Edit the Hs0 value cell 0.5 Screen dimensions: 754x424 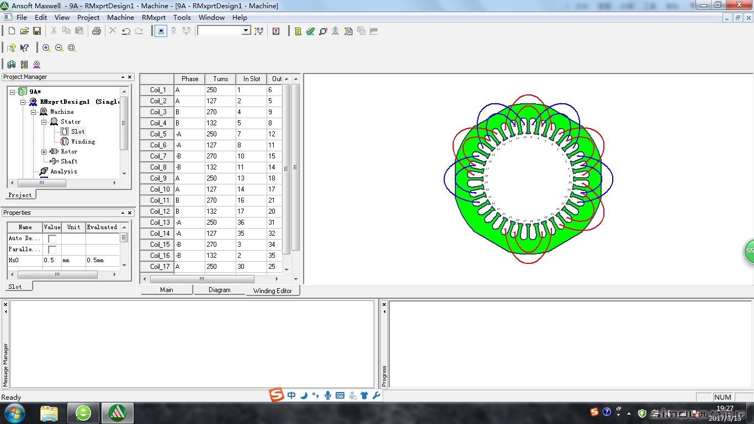click(x=52, y=260)
